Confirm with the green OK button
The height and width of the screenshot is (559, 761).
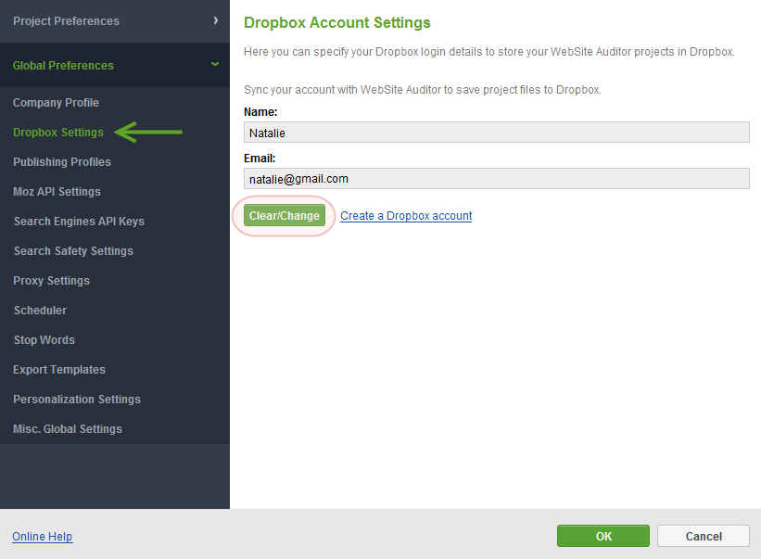(603, 536)
